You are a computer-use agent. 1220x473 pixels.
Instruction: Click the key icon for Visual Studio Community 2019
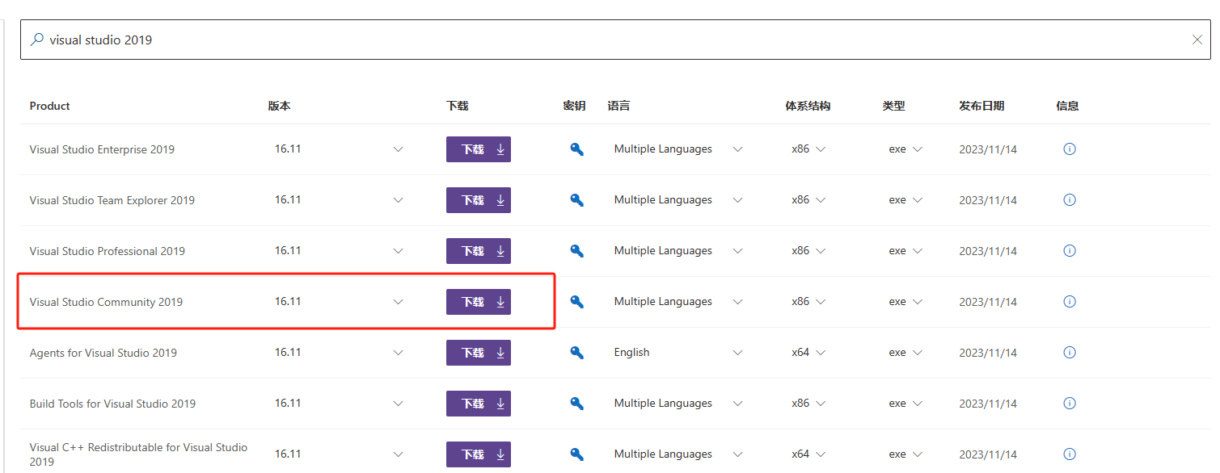point(576,302)
